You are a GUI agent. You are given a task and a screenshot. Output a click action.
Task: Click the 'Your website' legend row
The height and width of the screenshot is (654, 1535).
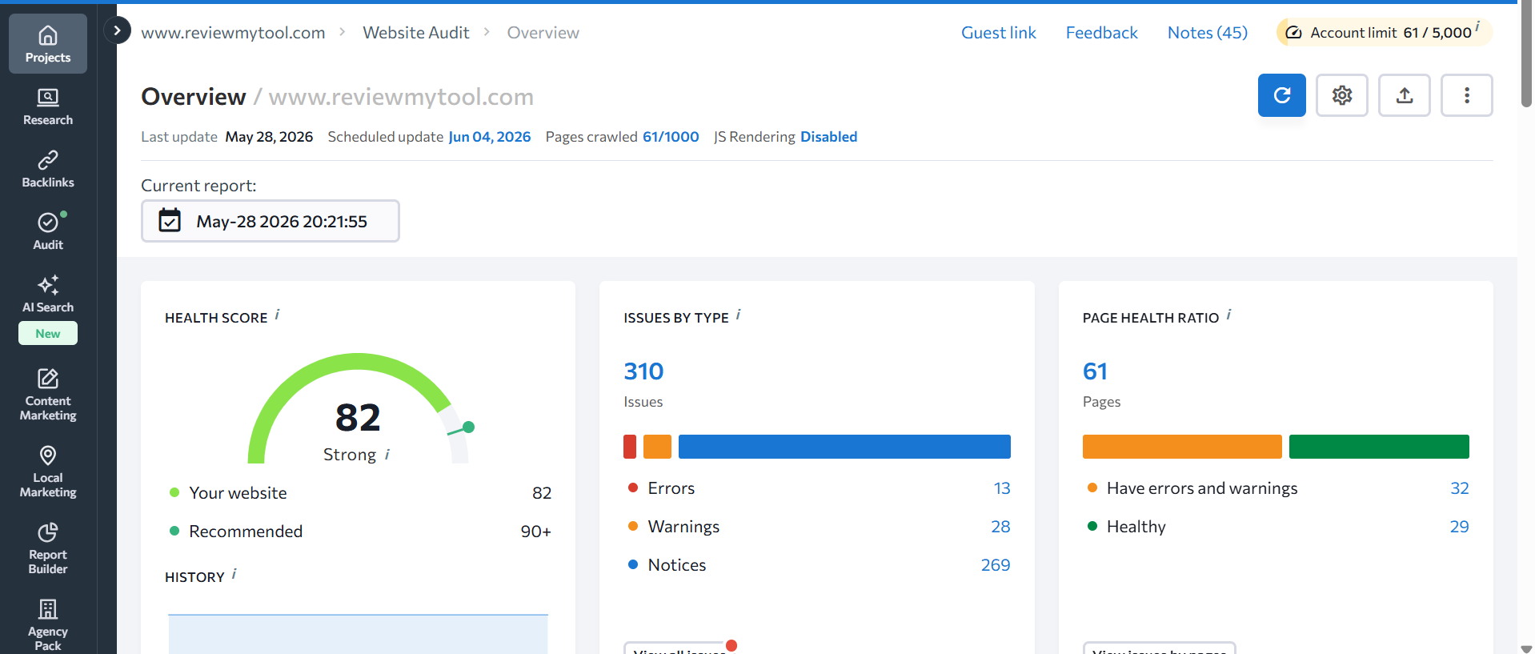pyautogui.click(x=358, y=493)
